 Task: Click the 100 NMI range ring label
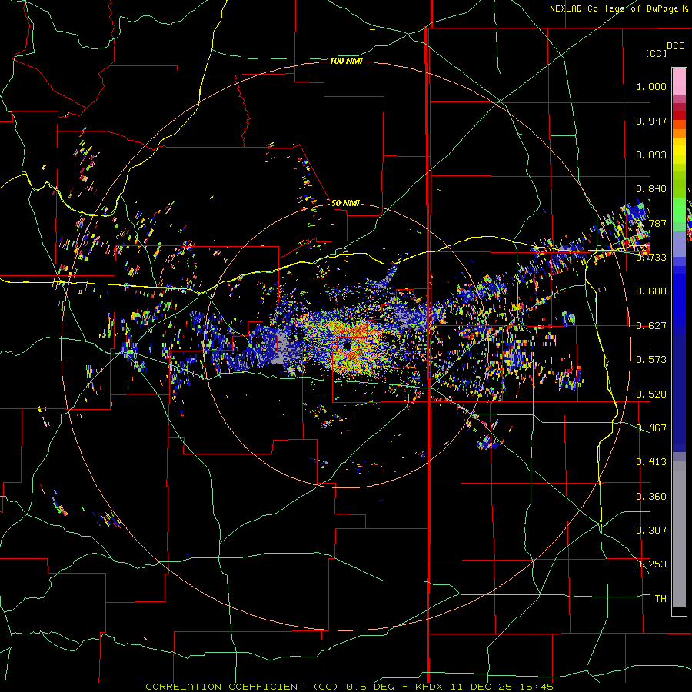coord(347,61)
